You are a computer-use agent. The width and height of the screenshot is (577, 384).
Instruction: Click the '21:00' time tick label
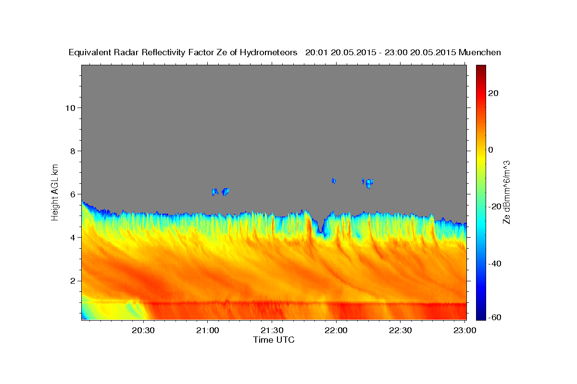tap(208, 330)
